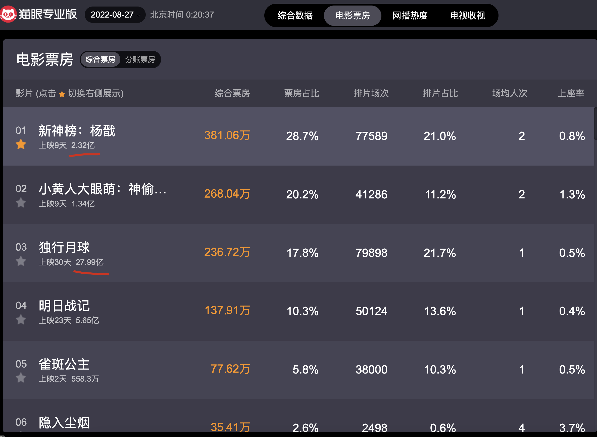
Task: Click screenings count 79898
Action: [x=372, y=253]
